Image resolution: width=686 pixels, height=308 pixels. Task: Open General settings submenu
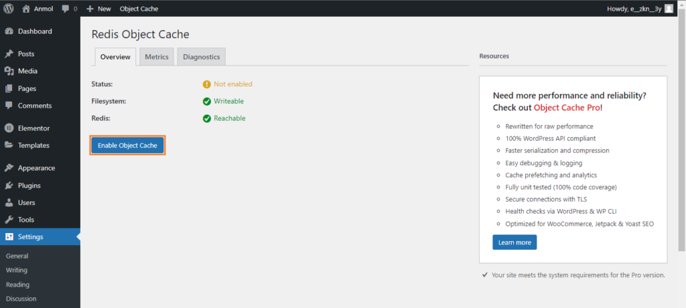17,256
